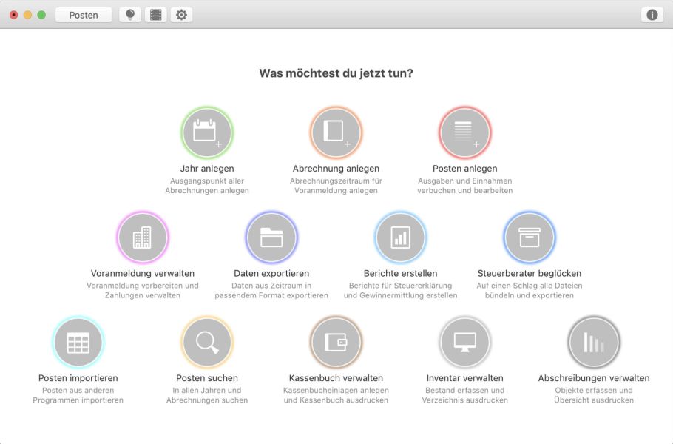Click the info button in toolbar
Image resolution: width=673 pixels, height=444 pixels.
(x=652, y=15)
